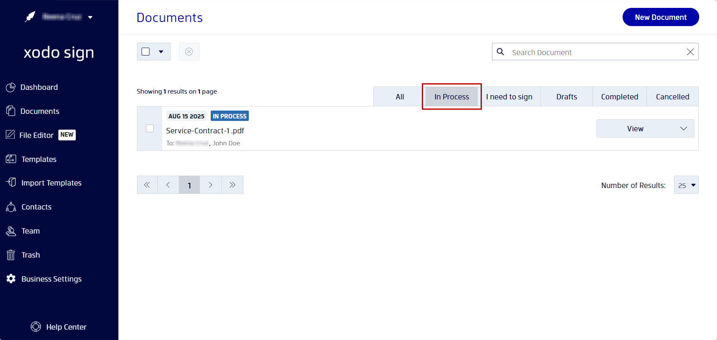Viewport: 717px width, 340px height.
Task: Jump to last page double-right arrow
Action: (232, 185)
